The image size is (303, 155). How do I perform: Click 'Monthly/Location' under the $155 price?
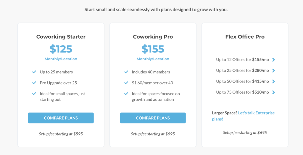pos(153,59)
